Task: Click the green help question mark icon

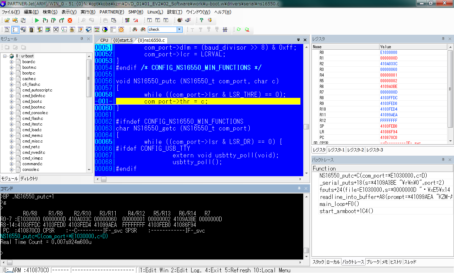Action: click(x=201, y=21)
